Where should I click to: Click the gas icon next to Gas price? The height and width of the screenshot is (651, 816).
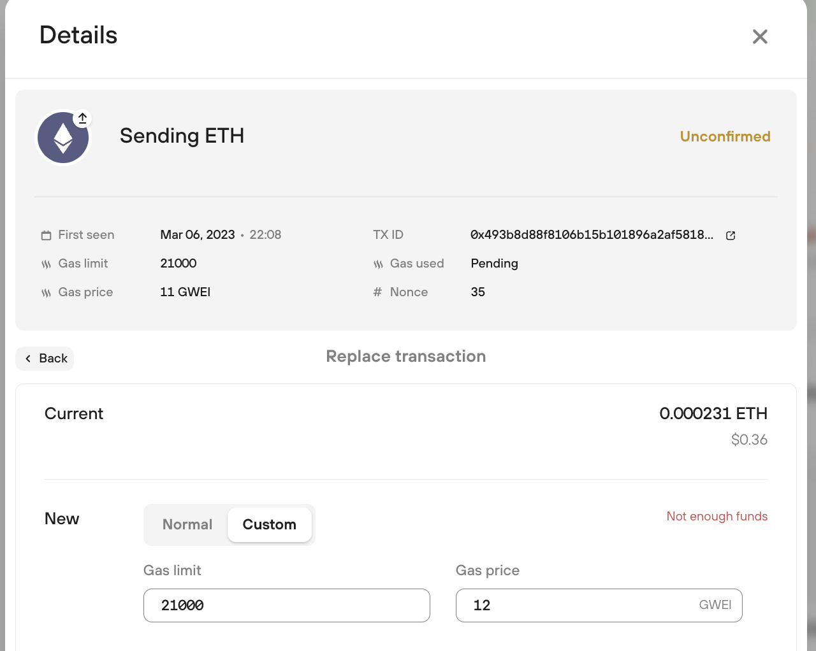[45, 292]
